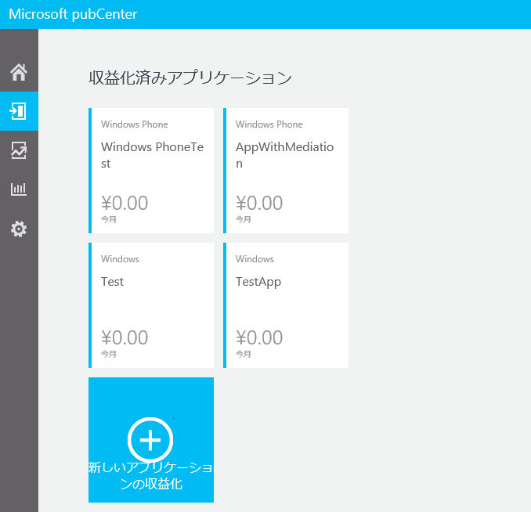Click Windows Phone label above Windows PhoneTest

135,124
